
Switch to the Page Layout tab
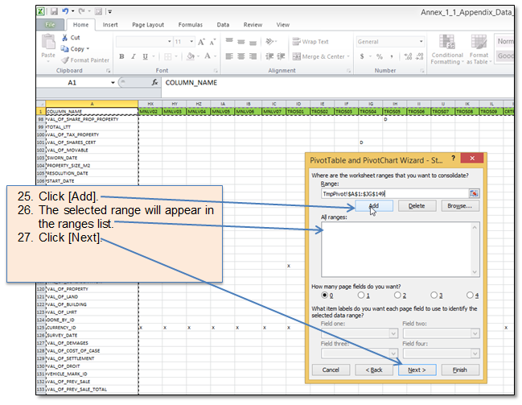[148, 25]
